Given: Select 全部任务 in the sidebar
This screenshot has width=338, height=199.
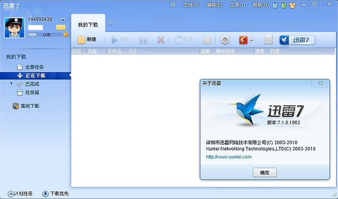Looking at the screenshot, I should pyautogui.click(x=34, y=67).
